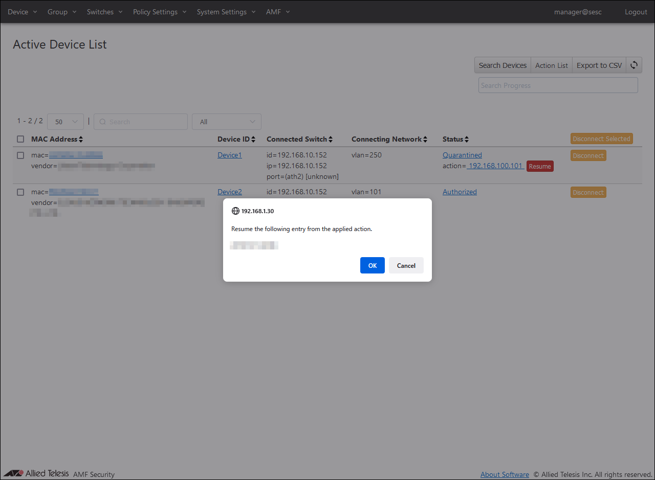
Task: Open the 50 rows-per-page dropdown
Action: 65,122
